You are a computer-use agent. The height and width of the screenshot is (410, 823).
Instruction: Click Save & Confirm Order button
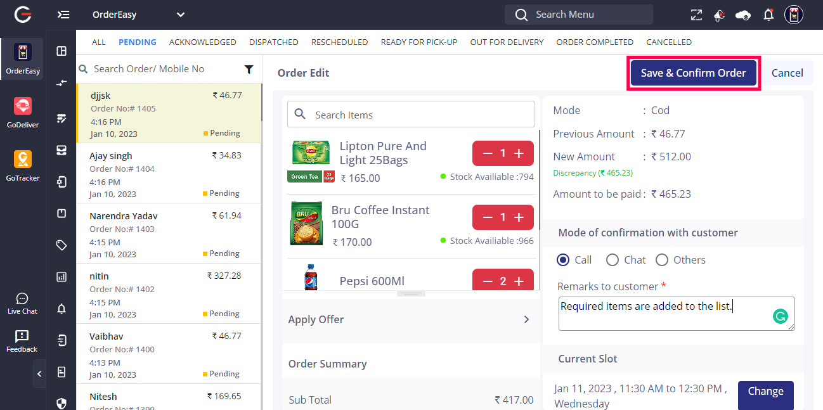693,73
